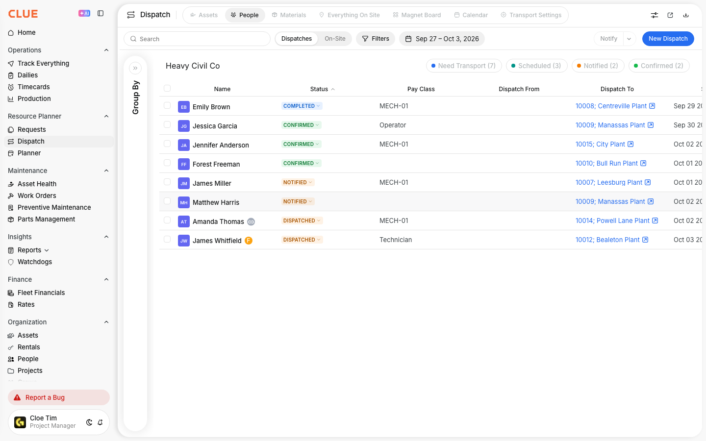
Task: Click the JG avatar for Jessica Garcia
Action: pos(184,126)
